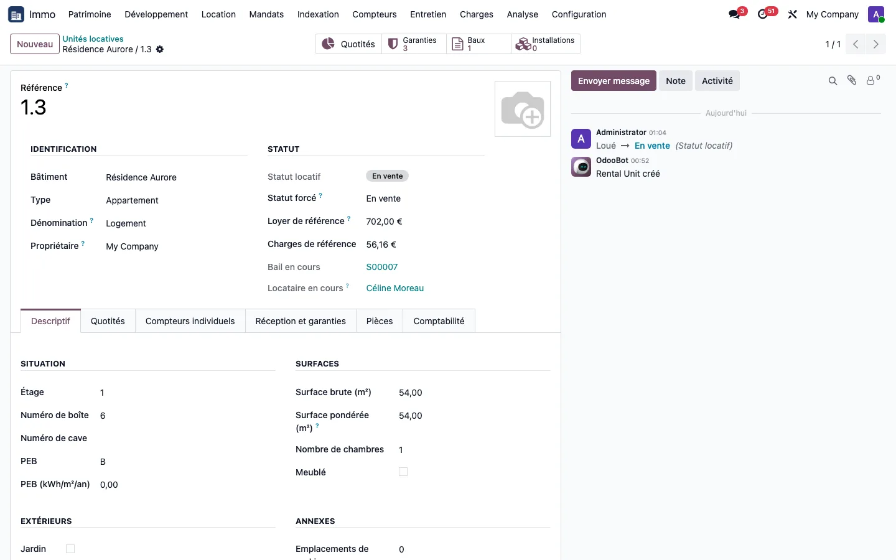The width and height of the screenshot is (896, 560).
Task: Click the debug tools wrench icon
Action: coord(792,14)
